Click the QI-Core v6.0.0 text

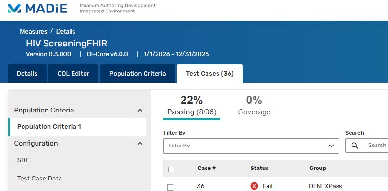tap(108, 54)
